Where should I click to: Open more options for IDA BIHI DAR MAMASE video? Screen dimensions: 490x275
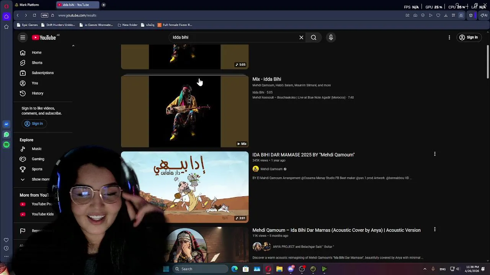point(434,154)
